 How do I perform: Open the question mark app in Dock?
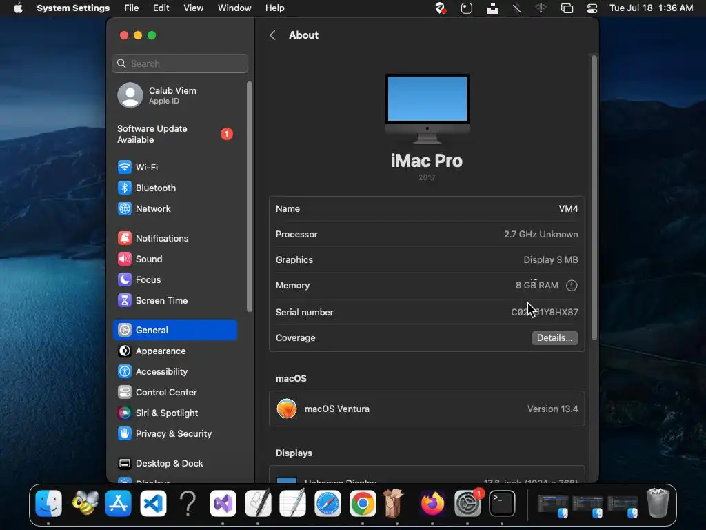(188, 503)
